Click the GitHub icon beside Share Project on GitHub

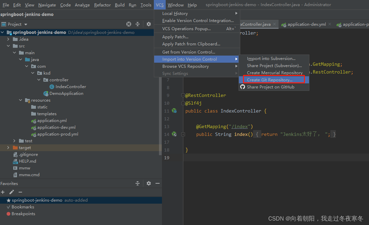pyautogui.click(x=243, y=87)
